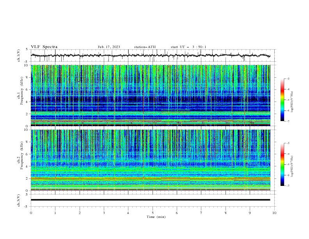309x239 pixels.
Task: Click the ch.2 spectrogram plot
Action: click(150, 160)
